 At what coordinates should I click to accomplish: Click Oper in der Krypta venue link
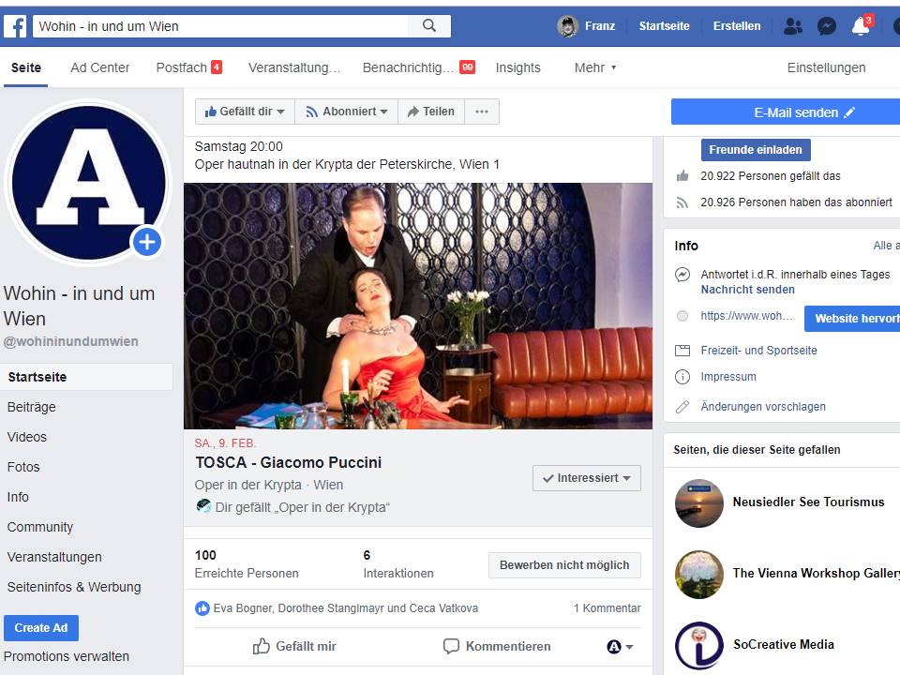247,485
